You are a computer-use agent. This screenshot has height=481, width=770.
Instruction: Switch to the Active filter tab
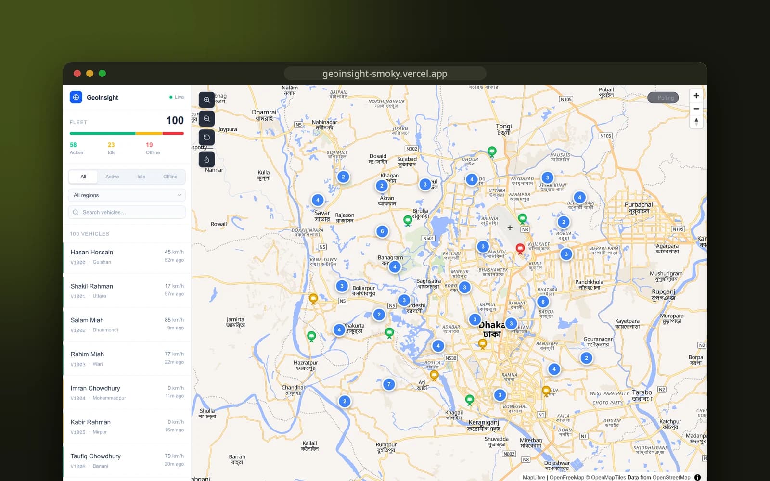[x=112, y=177]
